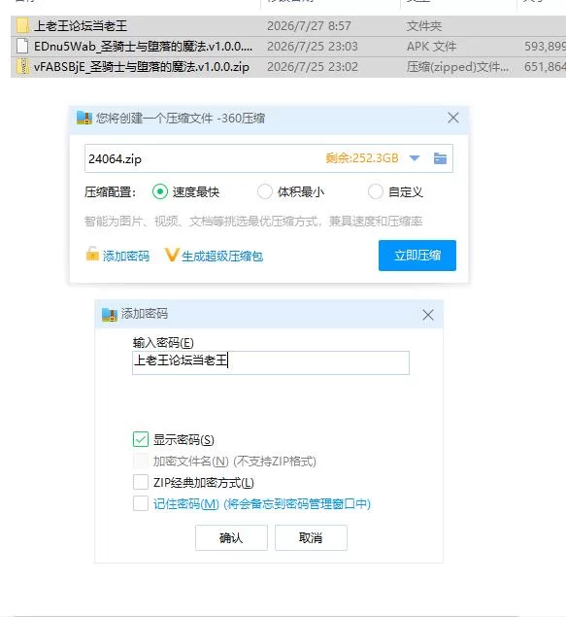Click the lock icon next to 添加密码
The height and width of the screenshot is (617, 566).
click(92, 255)
